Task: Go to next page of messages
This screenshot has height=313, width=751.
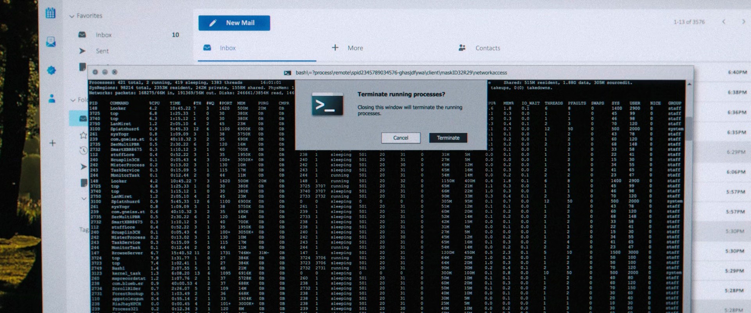Action: [x=744, y=22]
